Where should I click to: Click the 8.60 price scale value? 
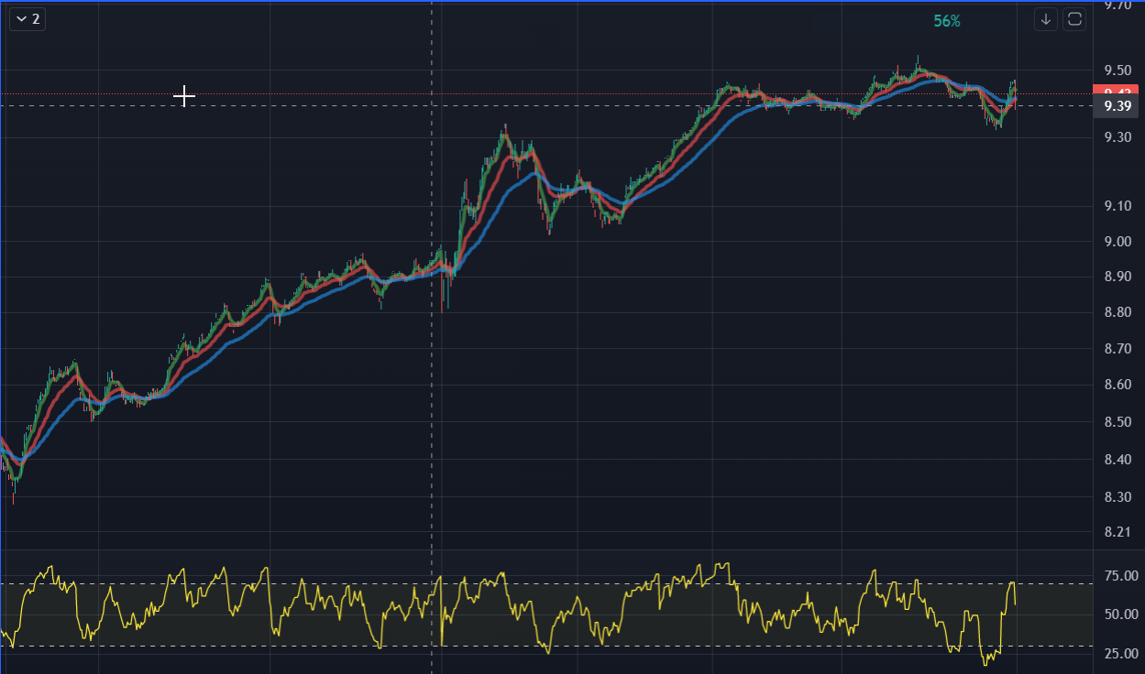click(1117, 385)
